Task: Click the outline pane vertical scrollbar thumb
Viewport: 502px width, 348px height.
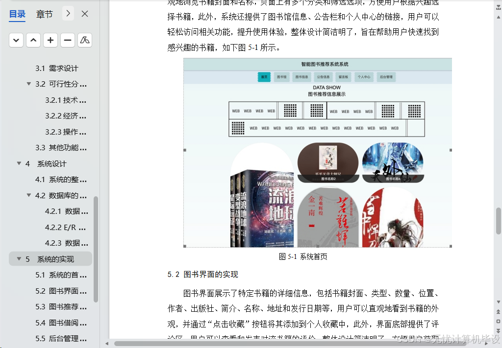Action: point(96,249)
